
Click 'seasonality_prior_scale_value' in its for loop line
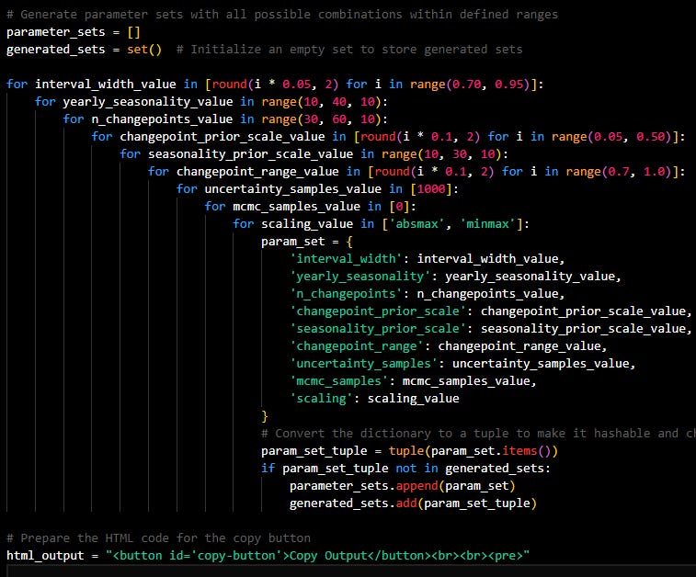(x=251, y=153)
